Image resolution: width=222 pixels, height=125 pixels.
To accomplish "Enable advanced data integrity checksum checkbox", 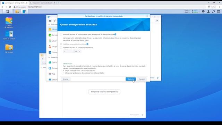I will [x=61, y=34].
